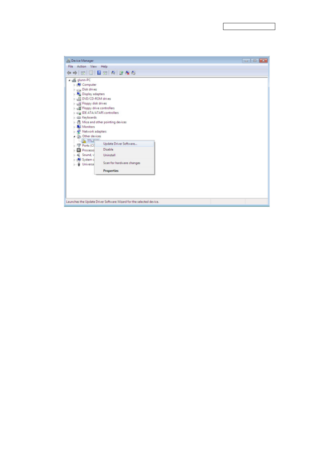Close the Device Manager window
The height and width of the screenshot is (455, 321).
click(263, 61)
